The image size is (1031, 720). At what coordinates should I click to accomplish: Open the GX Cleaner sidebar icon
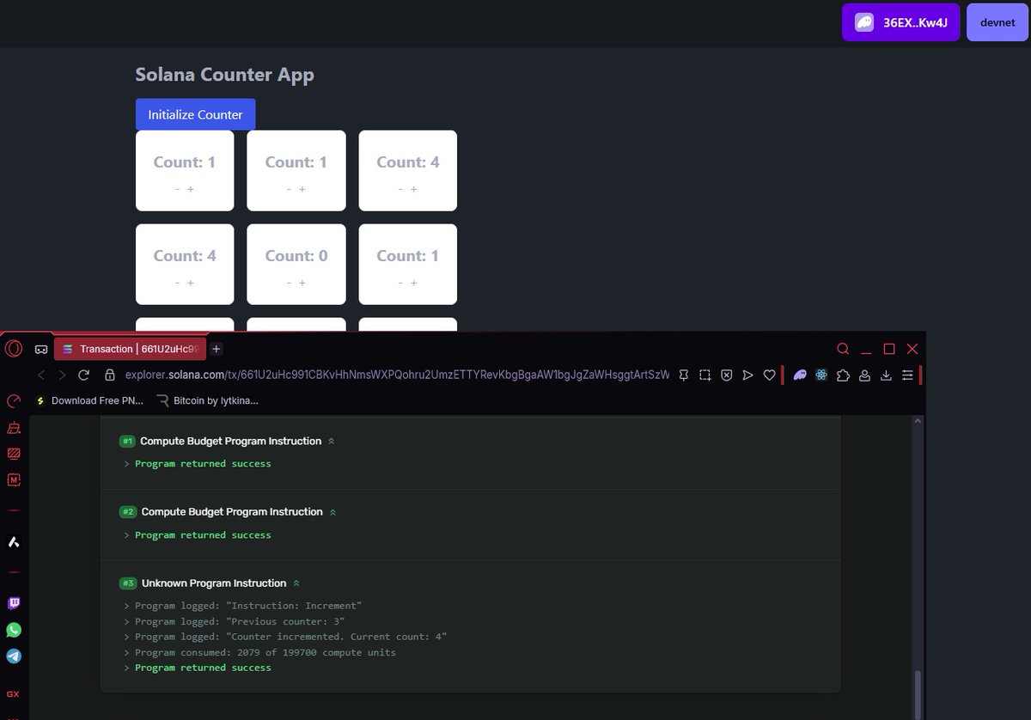click(14, 427)
